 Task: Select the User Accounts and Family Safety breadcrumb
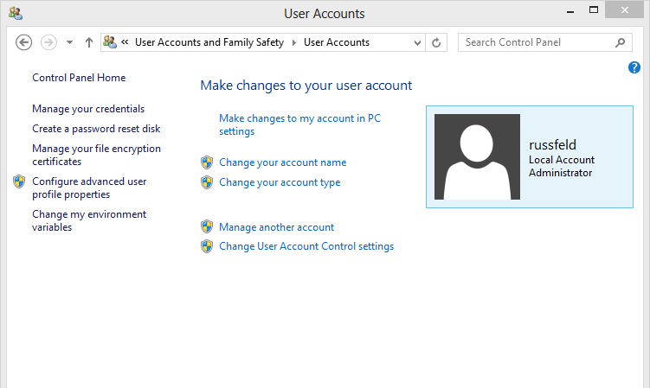pos(209,42)
